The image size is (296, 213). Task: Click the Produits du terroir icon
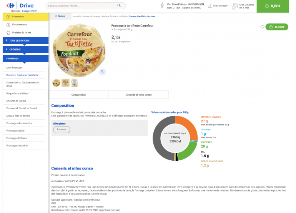8,32
